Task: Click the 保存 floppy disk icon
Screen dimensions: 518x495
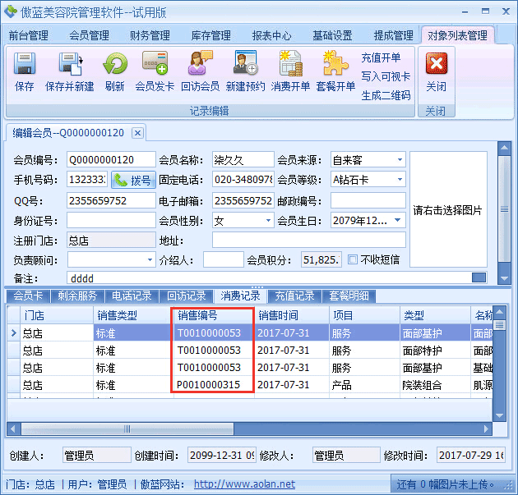Action: pyautogui.click(x=25, y=63)
